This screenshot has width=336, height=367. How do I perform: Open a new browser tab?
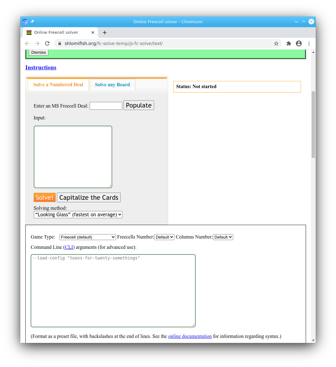click(x=105, y=33)
